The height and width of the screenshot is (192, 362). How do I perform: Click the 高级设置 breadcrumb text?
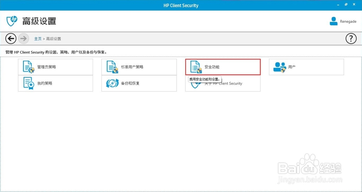point(54,39)
